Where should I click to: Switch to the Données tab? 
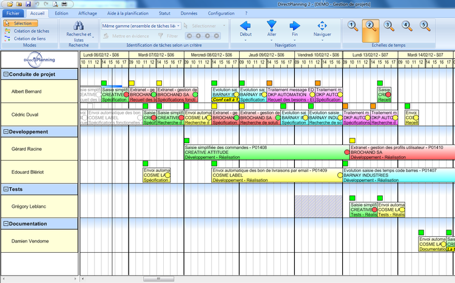pyautogui.click(x=189, y=13)
